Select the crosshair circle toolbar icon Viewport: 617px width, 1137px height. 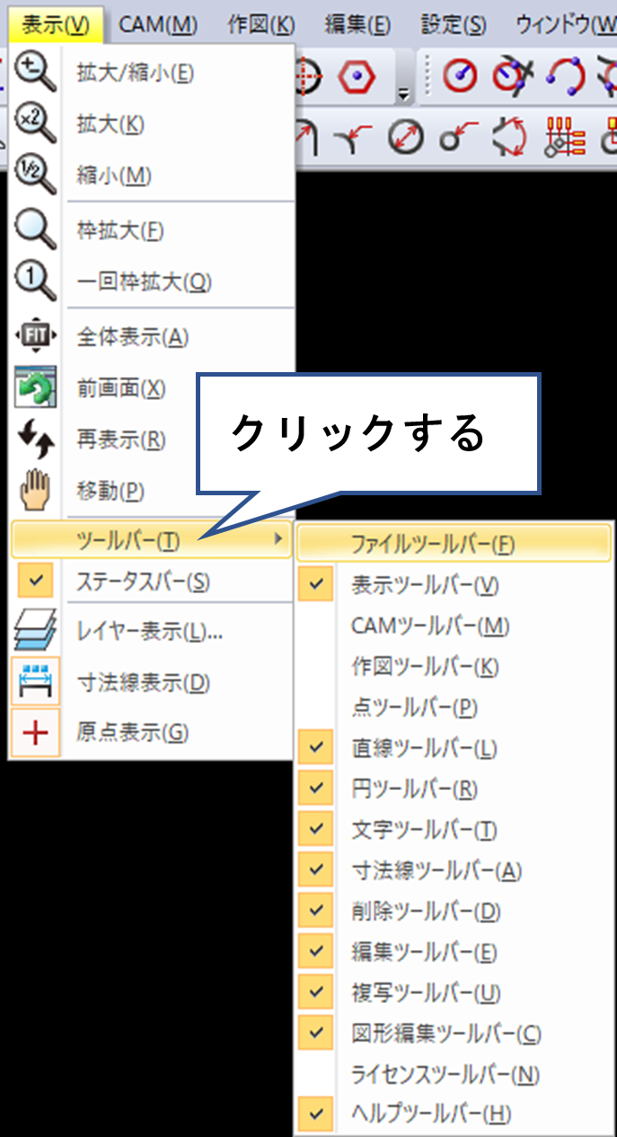pyautogui.click(x=308, y=76)
